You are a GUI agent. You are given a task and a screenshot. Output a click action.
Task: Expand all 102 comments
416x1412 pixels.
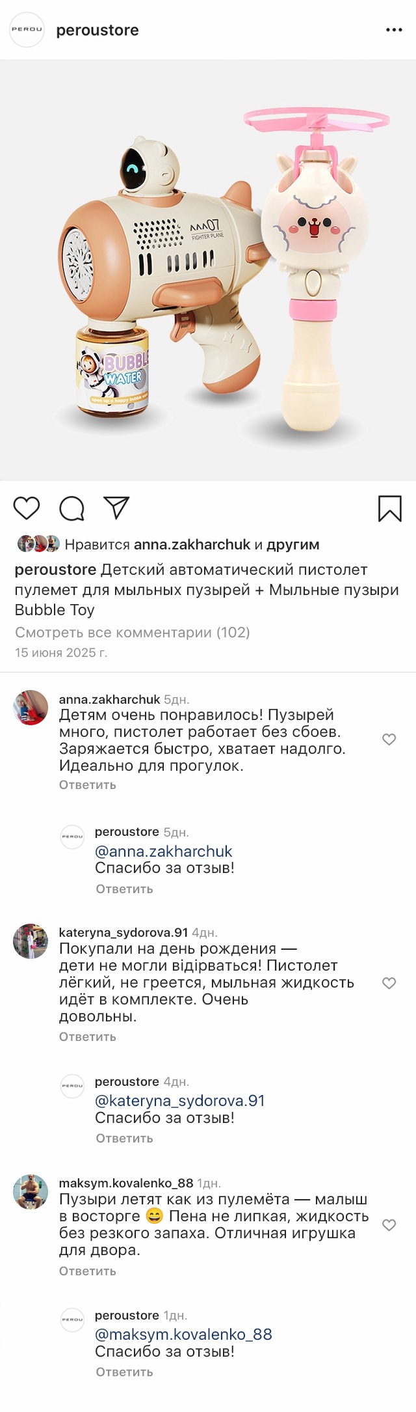(x=132, y=632)
